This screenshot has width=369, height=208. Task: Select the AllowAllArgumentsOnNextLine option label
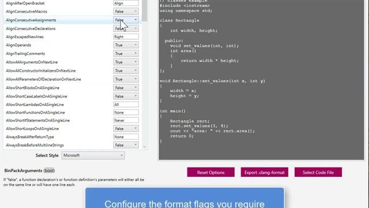[x=32, y=62]
